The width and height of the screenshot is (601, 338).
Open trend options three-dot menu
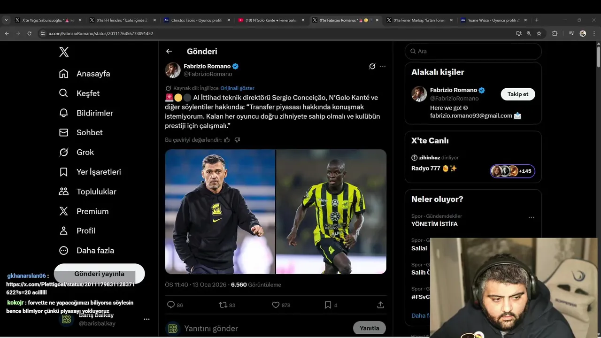tap(531, 217)
